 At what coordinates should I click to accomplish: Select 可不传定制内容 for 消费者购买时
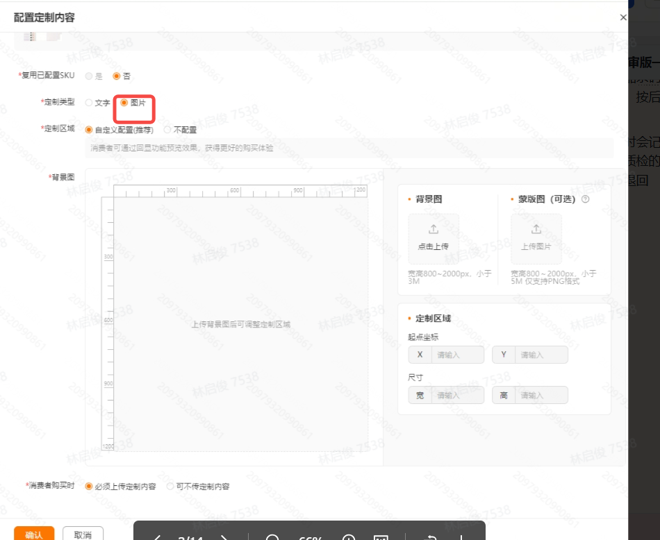pyautogui.click(x=170, y=487)
